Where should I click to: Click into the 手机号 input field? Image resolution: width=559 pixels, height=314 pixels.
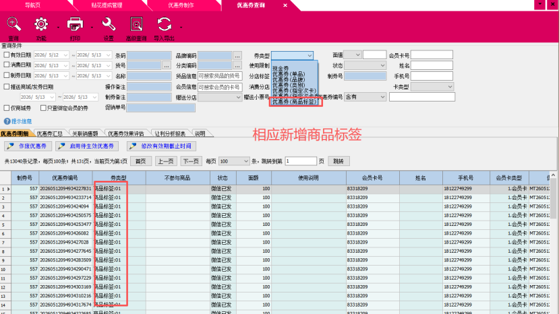point(432,76)
